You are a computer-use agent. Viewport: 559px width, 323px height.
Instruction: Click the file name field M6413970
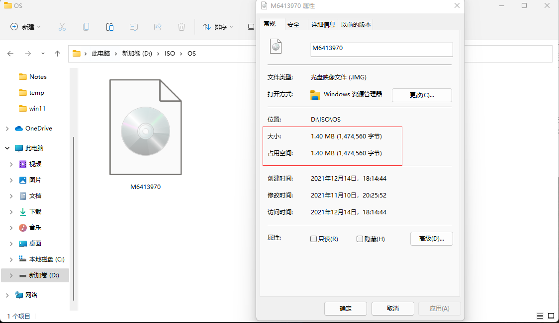381,49
